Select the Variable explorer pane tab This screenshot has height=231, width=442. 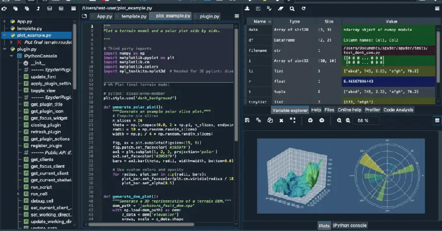(x=290, y=110)
